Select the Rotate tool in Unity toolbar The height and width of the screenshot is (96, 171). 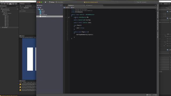pyautogui.click(x=7, y=4)
